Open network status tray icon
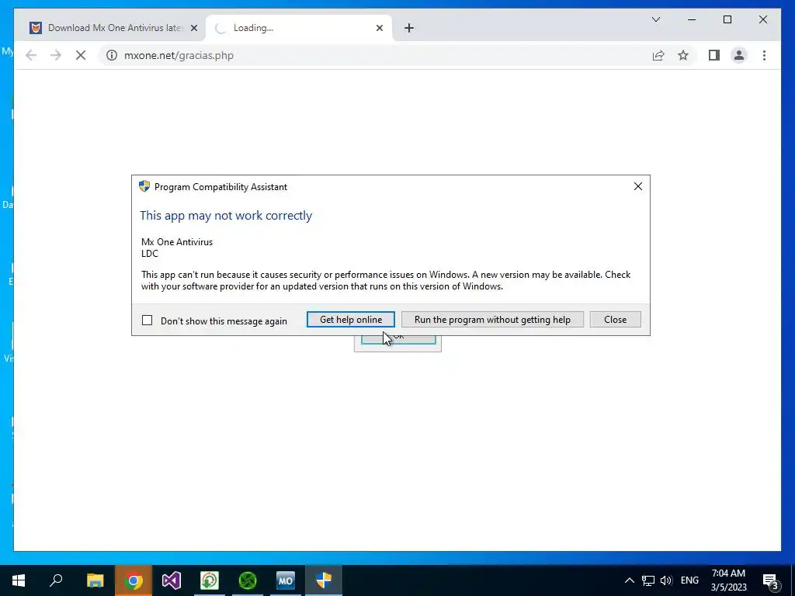795x596 pixels. (648, 580)
